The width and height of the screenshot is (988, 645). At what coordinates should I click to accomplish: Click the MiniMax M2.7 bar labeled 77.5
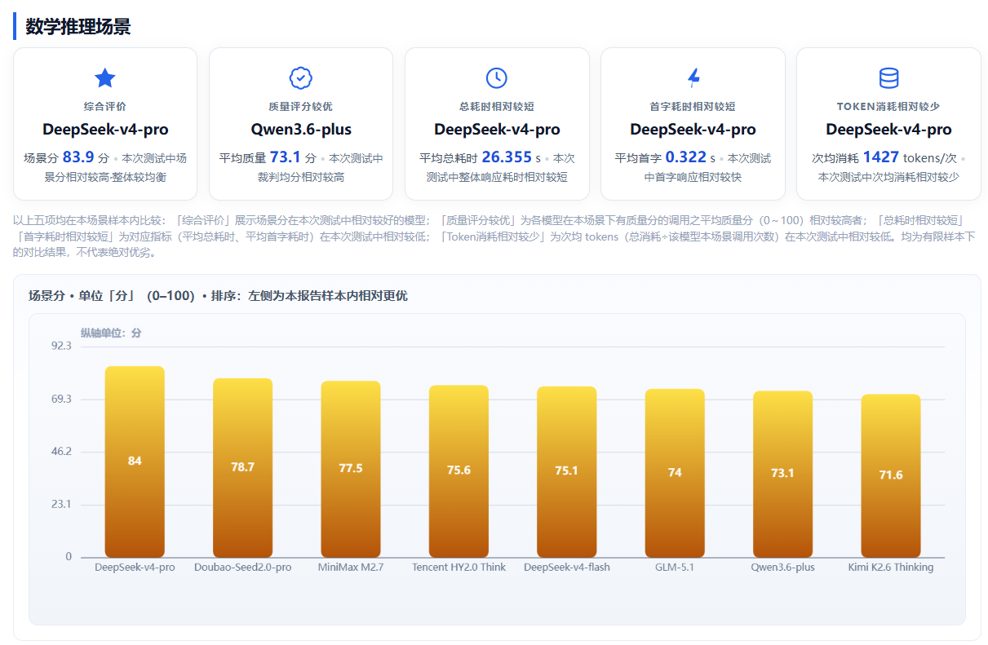[351, 469]
